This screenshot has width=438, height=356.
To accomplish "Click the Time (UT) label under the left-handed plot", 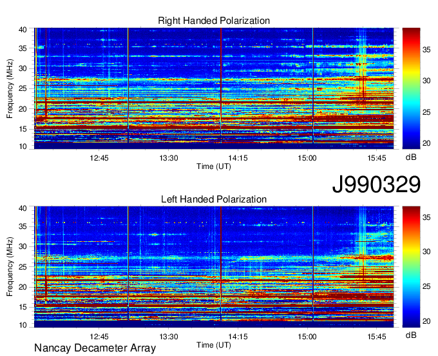I will click(214, 345).
